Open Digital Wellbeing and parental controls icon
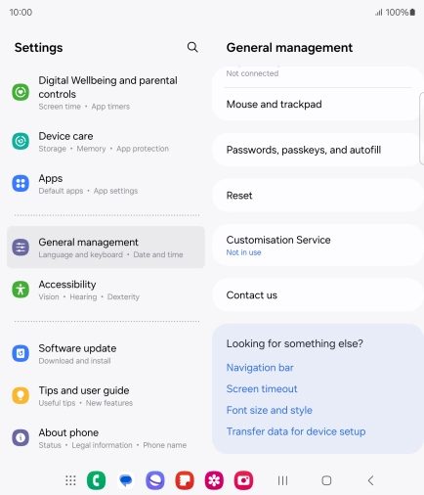 pyautogui.click(x=21, y=92)
